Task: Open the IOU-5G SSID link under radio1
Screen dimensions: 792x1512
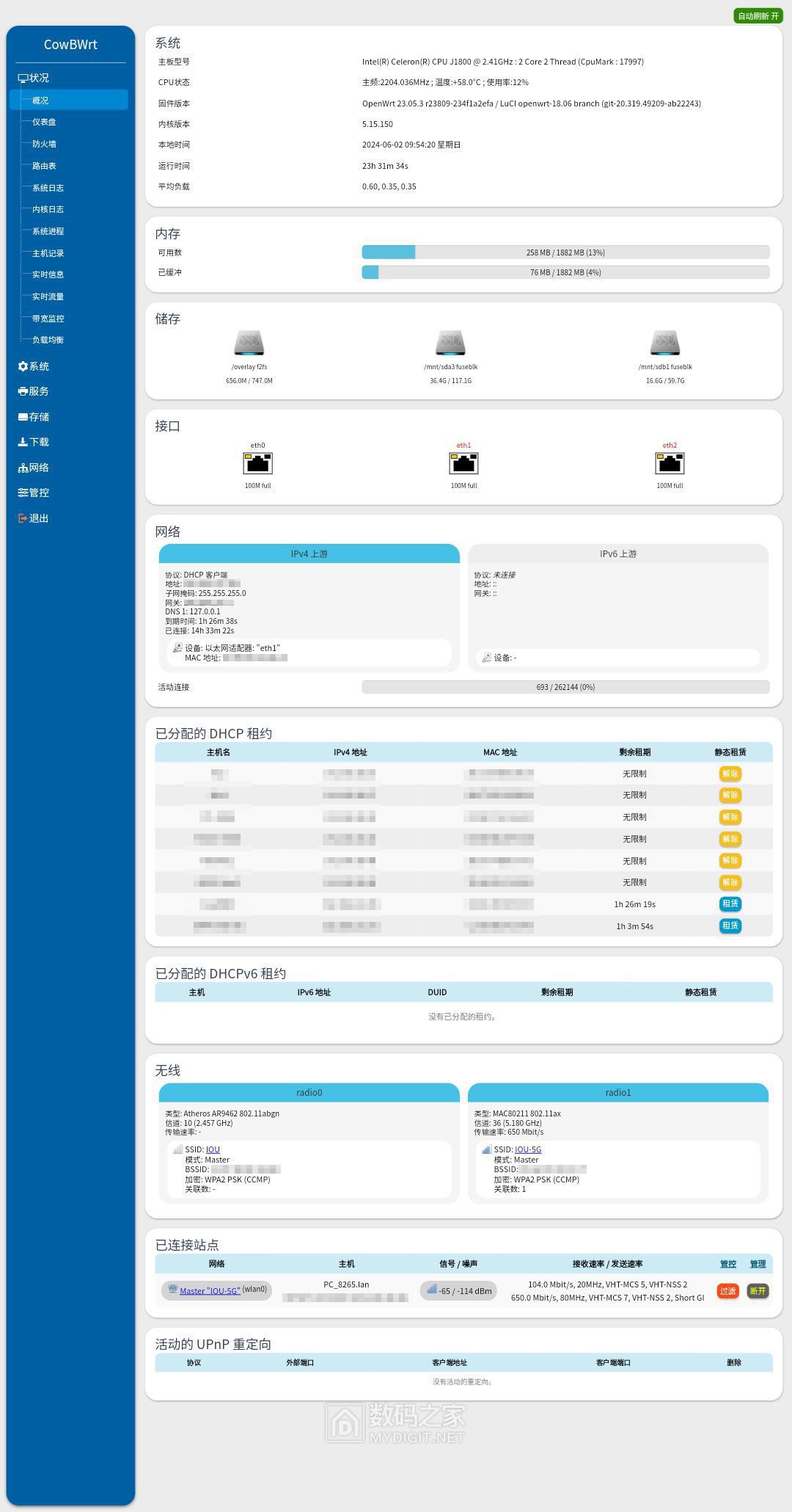Action: (x=527, y=1149)
